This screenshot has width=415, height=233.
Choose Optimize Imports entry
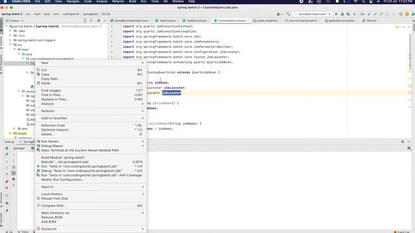[91, 129]
